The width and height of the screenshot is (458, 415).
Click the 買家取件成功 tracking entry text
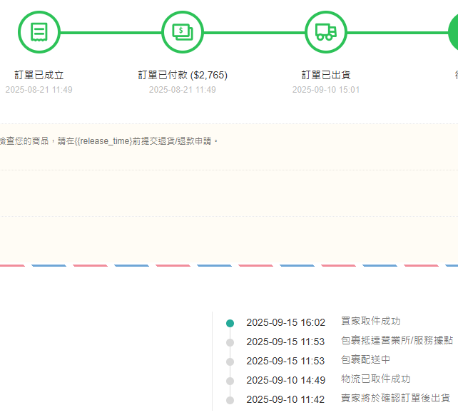[x=370, y=322]
